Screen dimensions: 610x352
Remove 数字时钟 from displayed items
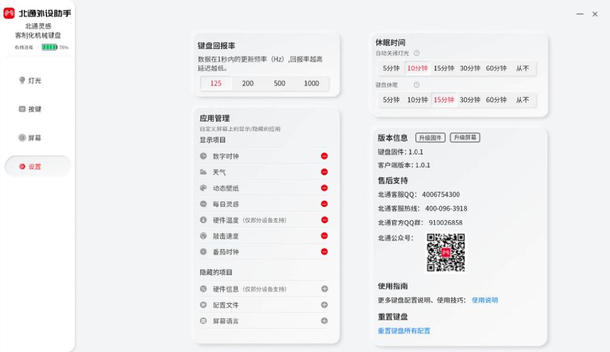pyautogui.click(x=324, y=156)
